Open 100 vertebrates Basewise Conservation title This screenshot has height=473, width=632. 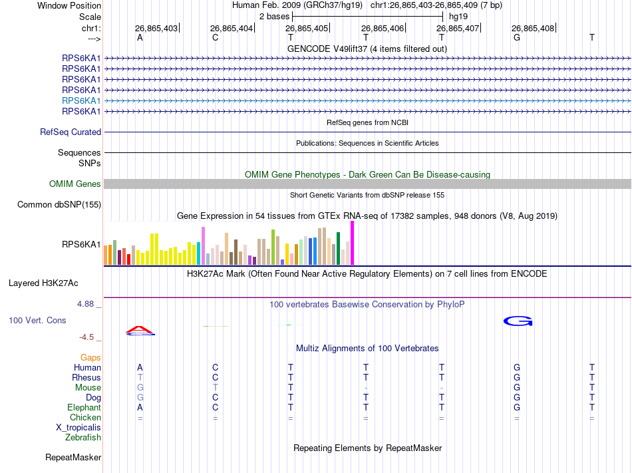(x=367, y=305)
